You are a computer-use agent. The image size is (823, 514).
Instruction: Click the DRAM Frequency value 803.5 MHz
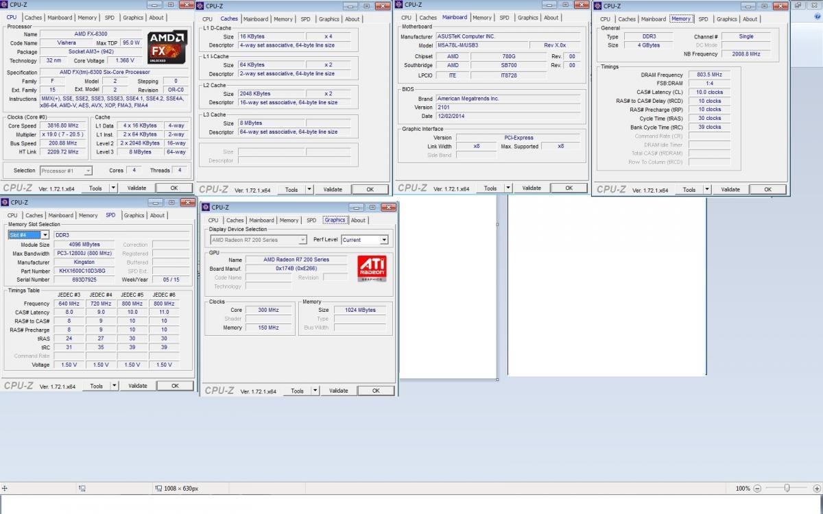[x=710, y=75]
